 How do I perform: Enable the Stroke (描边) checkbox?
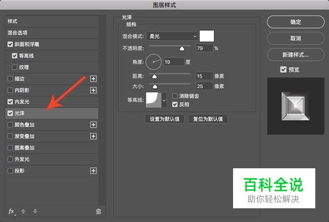point(10,79)
